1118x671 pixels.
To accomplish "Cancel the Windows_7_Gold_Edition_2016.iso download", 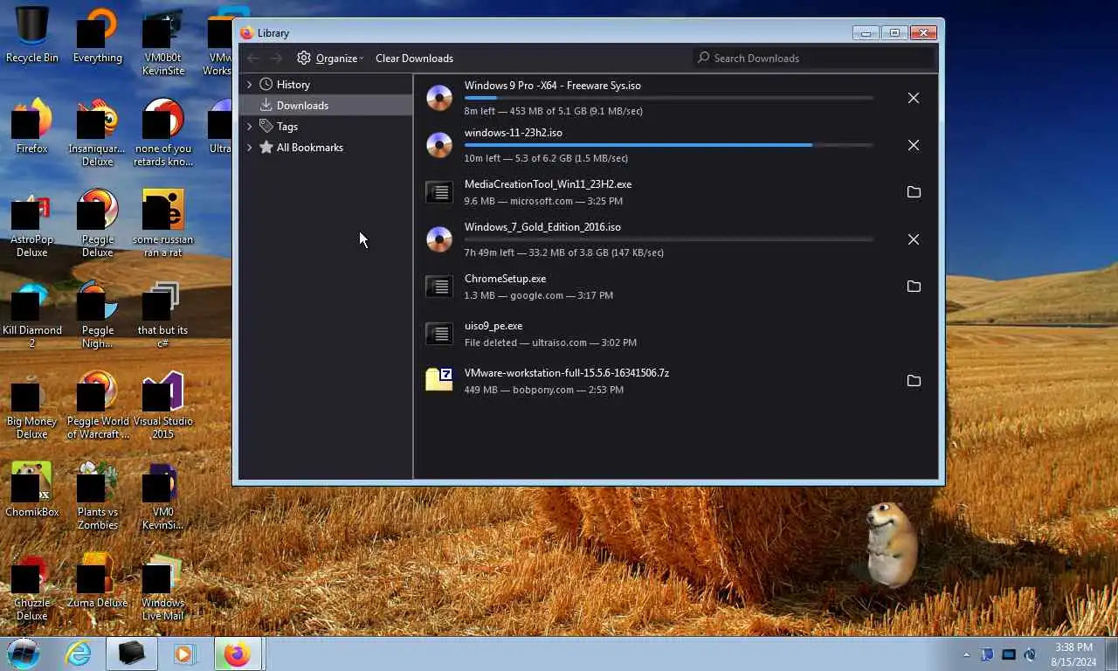I will 914,239.
